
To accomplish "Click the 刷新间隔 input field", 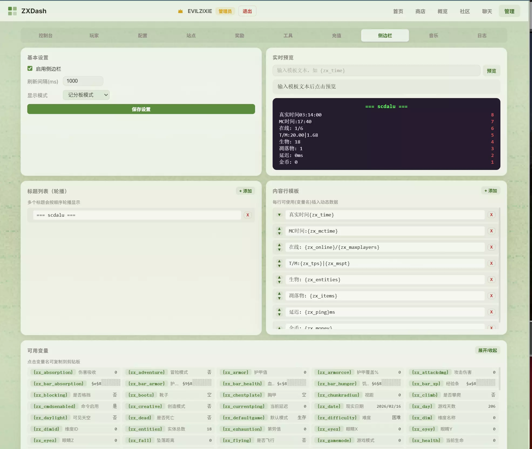I will coord(83,81).
